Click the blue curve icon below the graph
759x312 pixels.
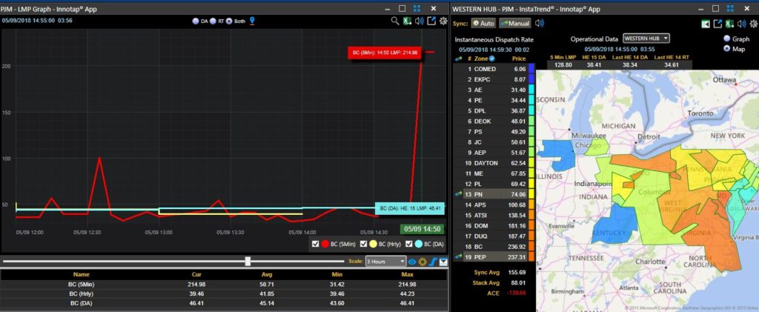click(x=433, y=262)
